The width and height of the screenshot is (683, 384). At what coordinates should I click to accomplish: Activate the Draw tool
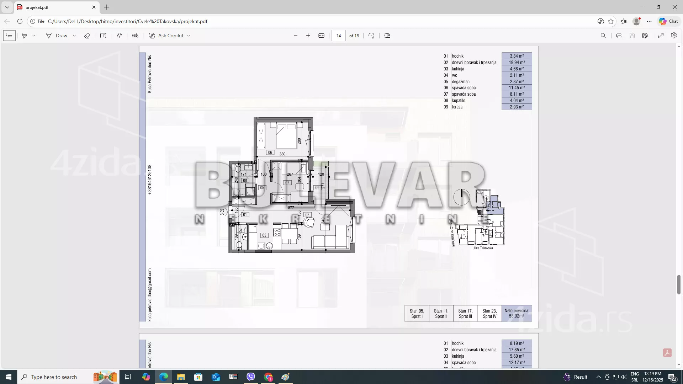57,36
